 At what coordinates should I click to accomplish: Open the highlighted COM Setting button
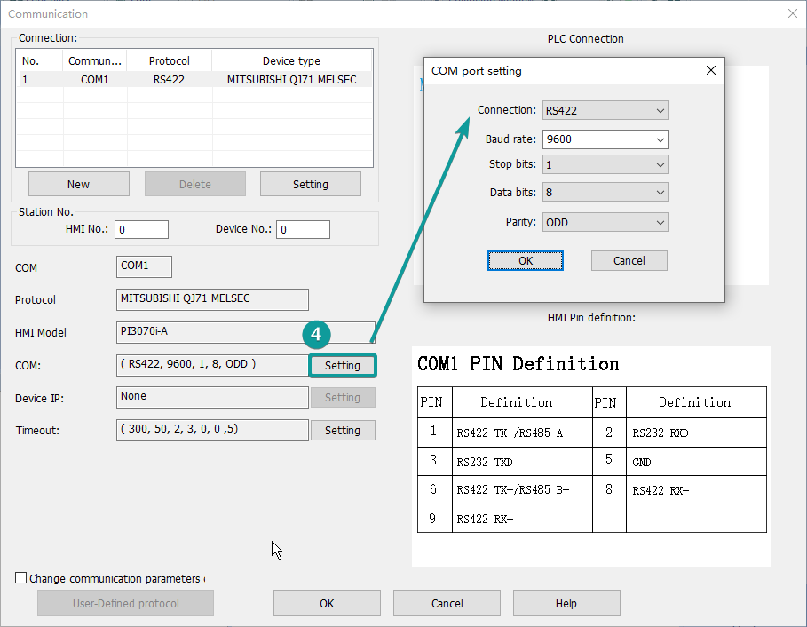343,365
